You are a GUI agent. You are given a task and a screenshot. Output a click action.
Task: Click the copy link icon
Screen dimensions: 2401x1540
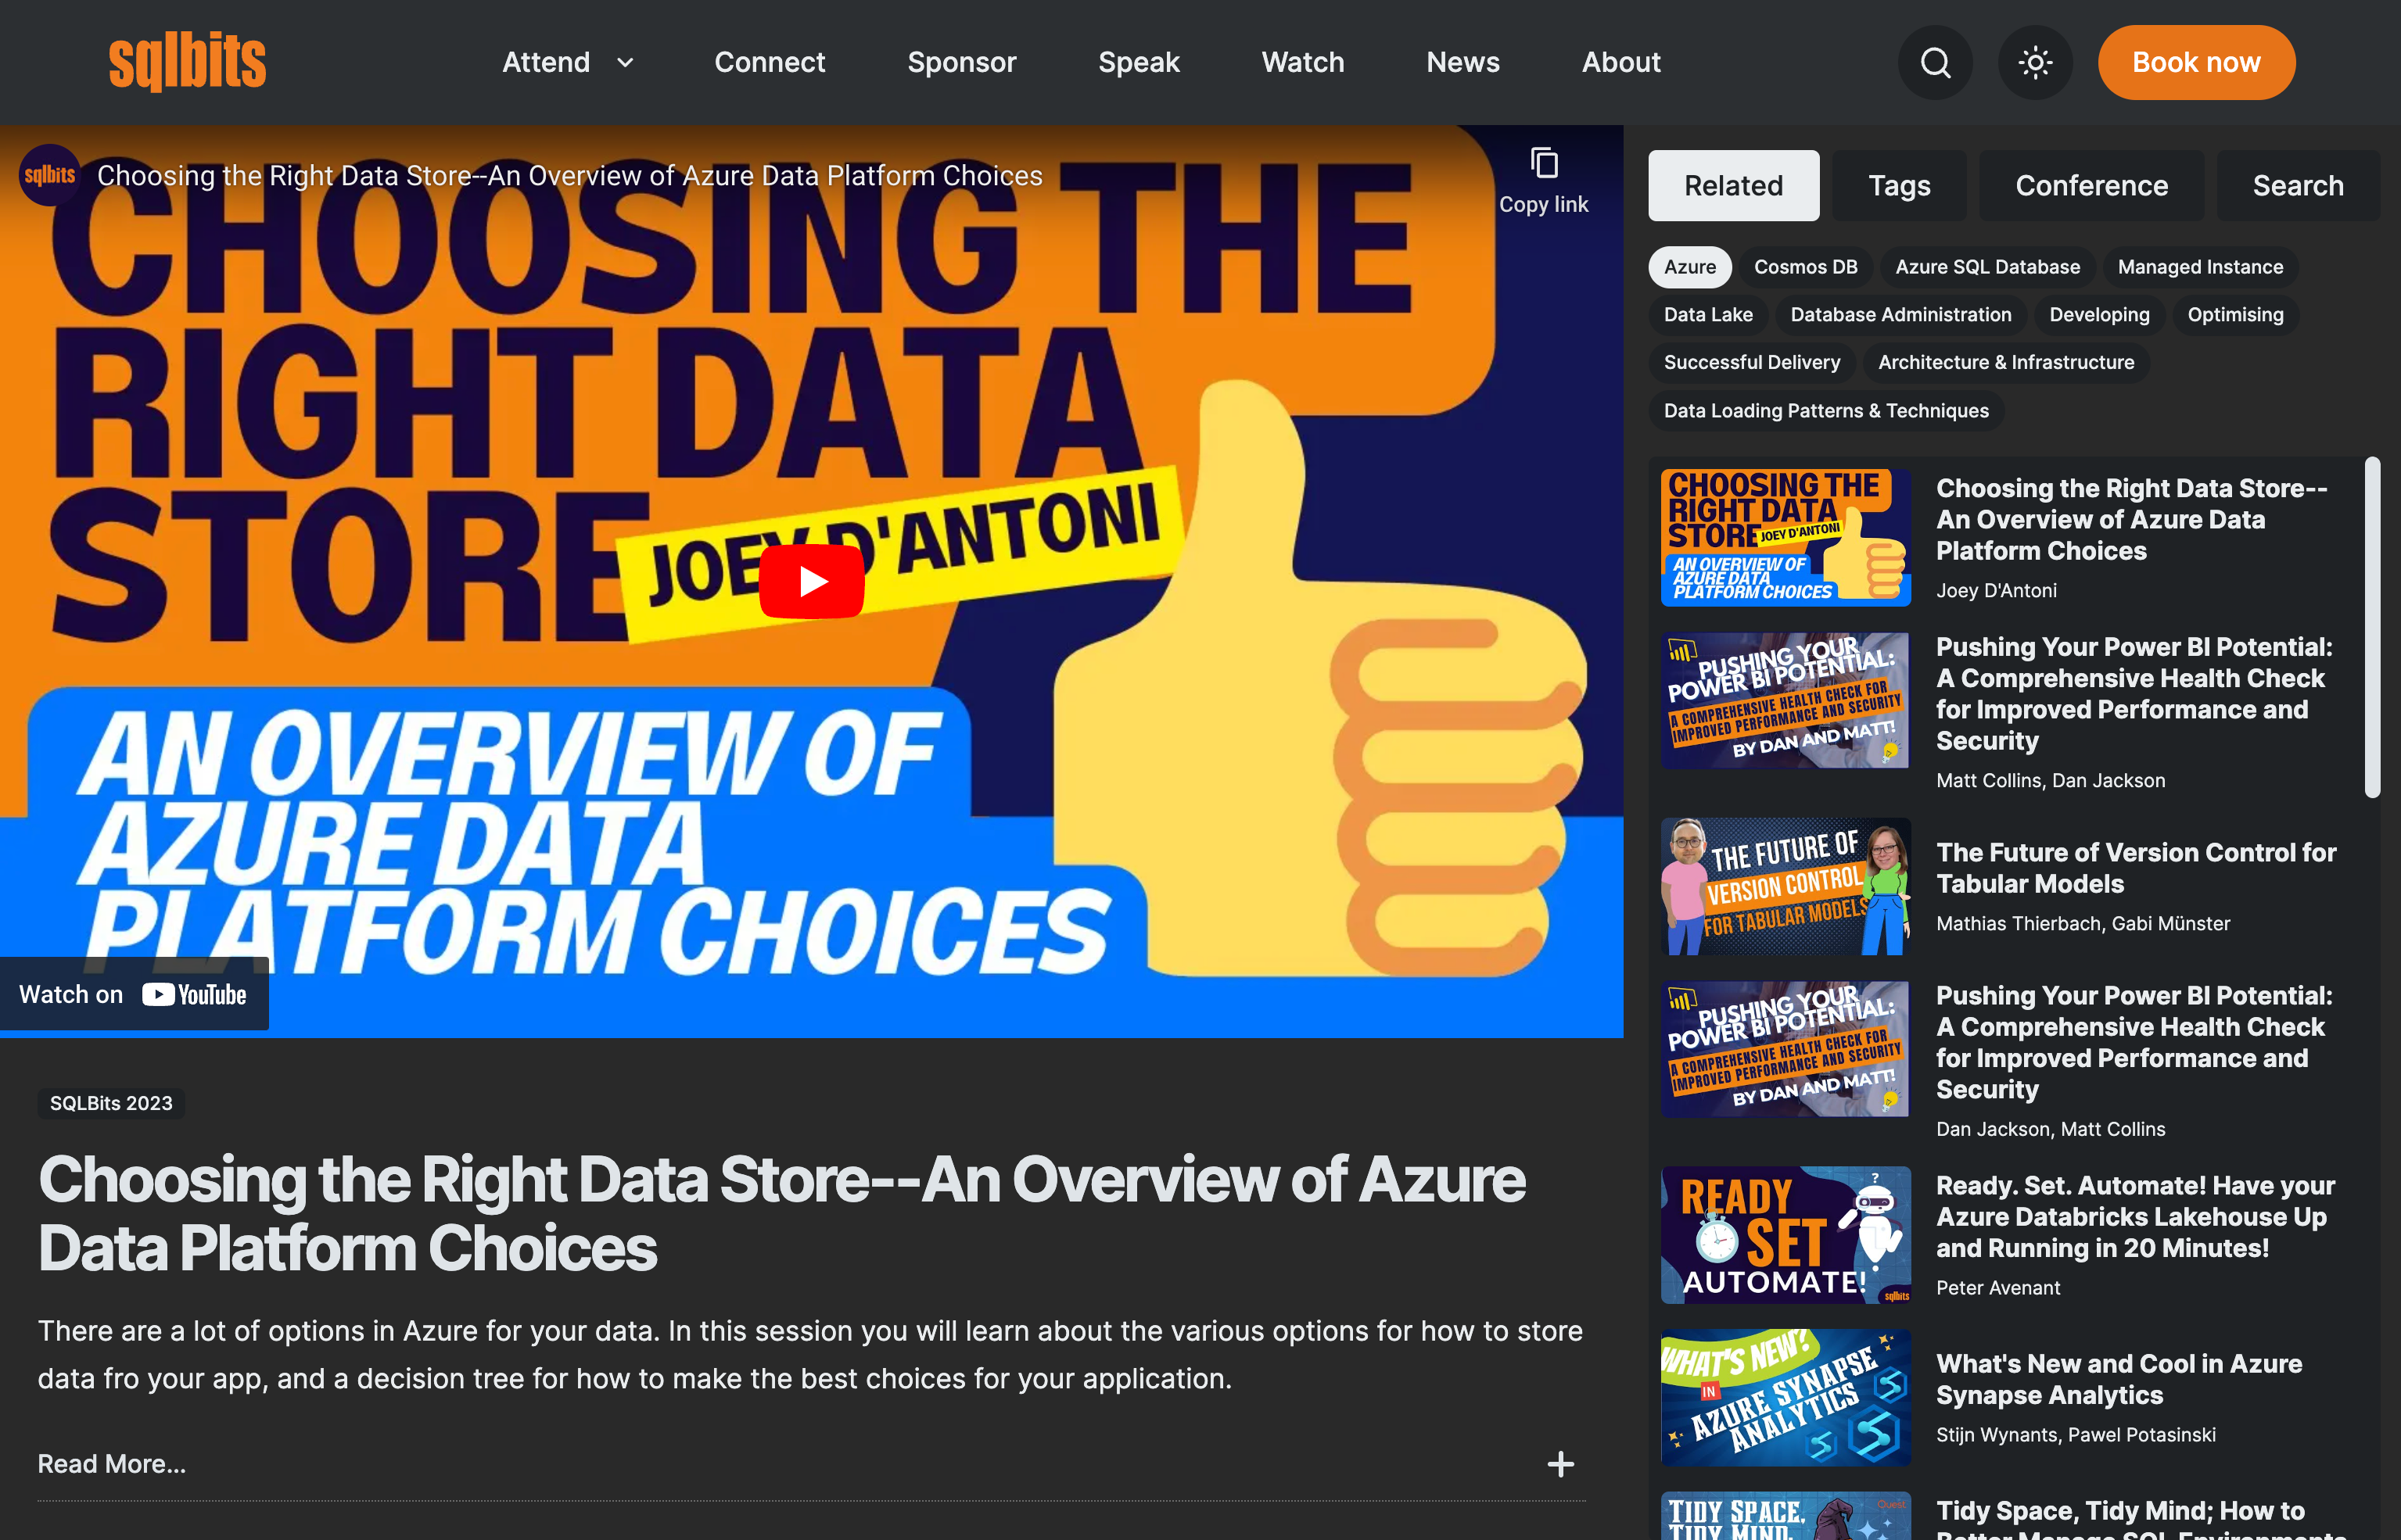1545,164
